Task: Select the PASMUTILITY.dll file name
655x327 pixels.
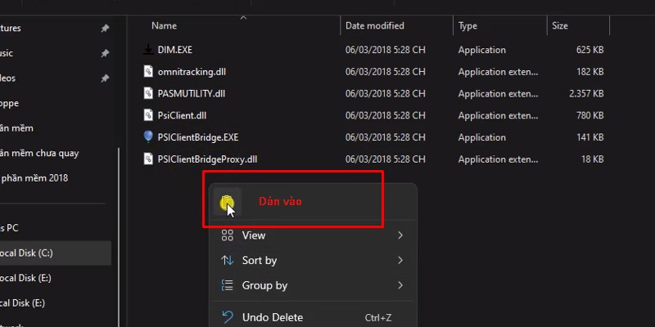Action: point(191,94)
